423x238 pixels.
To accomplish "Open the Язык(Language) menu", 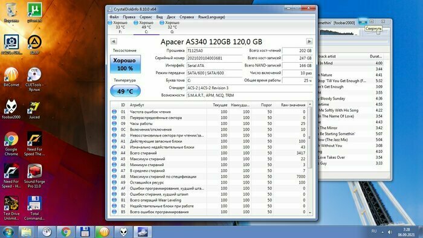I will click(x=211, y=17).
